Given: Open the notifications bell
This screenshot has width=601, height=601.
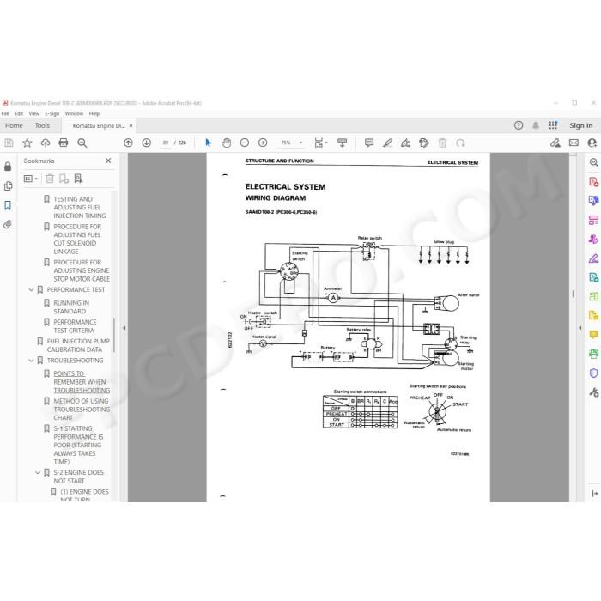Looking at the screenshot, I should pyautogui.click(x=536, y=125).
